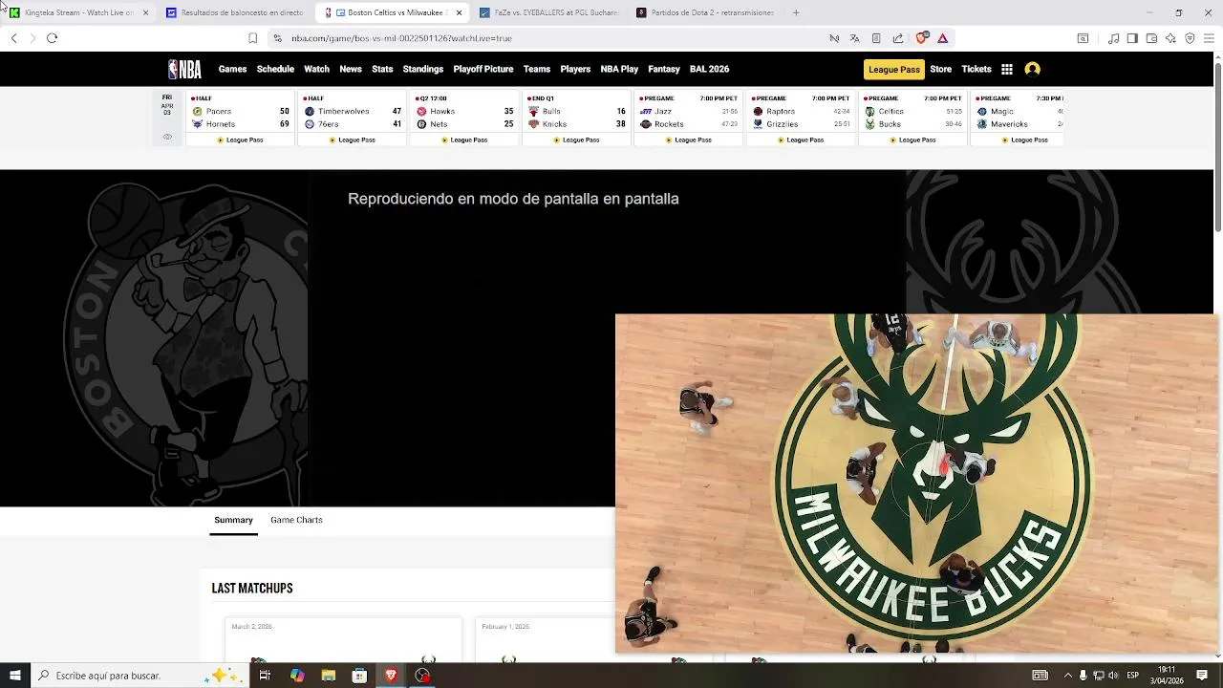This screenshot has height=688, width=1223.
Task: Open the Brave wallet icon in toolbar
Action: (1151, 38)
